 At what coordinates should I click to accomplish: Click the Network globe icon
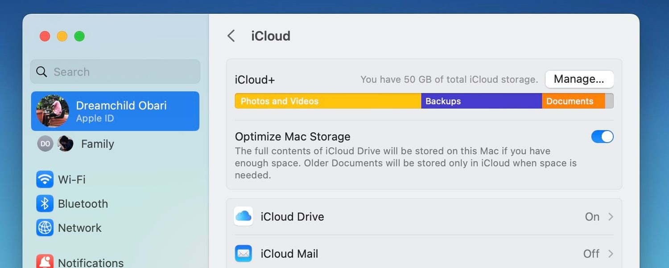[45, 227]
